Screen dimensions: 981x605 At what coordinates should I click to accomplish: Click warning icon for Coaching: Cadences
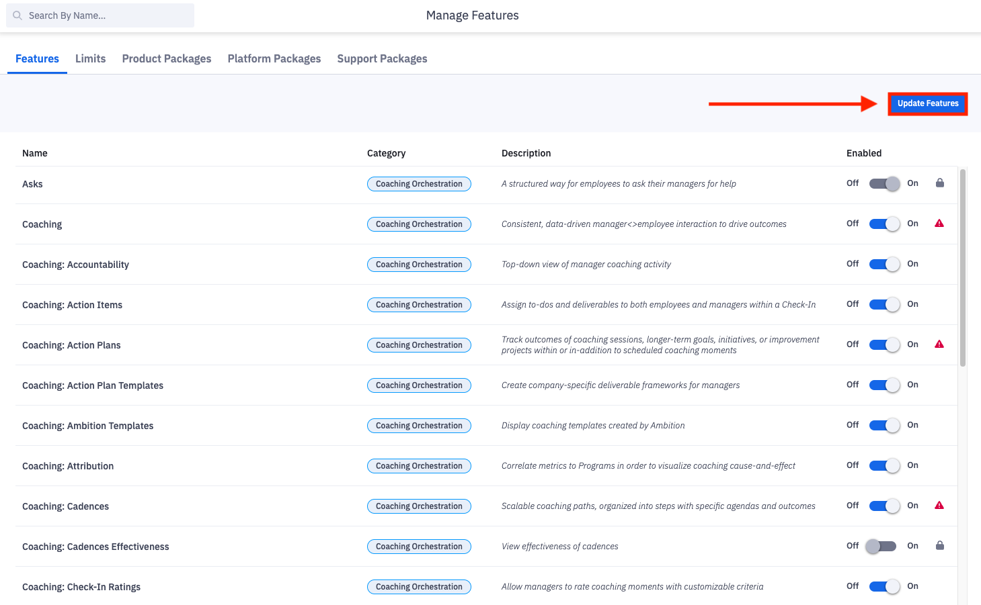point(939,506)
